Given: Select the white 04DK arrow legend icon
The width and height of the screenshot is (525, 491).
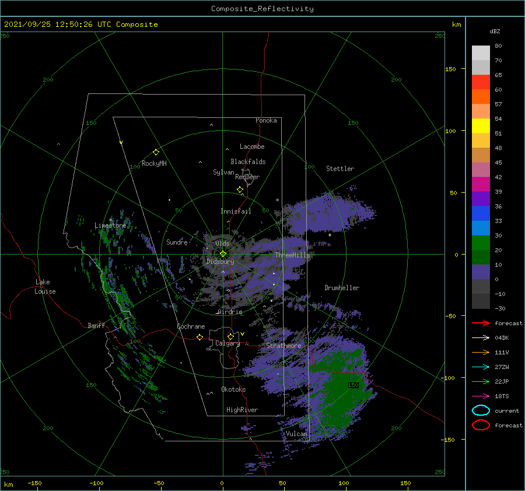Looking at the screenshot, I should [x=481, y=337].
